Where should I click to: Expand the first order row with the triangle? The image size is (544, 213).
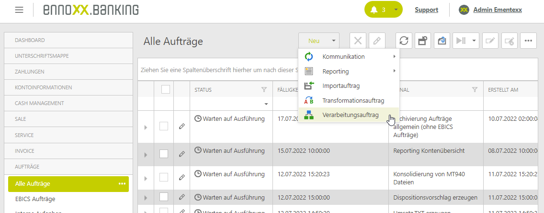[146, 128]
